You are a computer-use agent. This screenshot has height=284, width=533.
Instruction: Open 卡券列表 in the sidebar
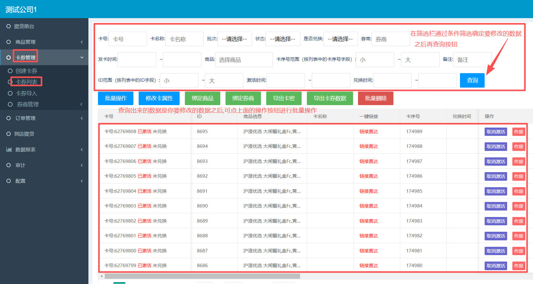26,82
